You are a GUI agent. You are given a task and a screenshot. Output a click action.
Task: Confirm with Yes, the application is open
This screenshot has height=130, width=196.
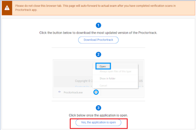point(98,123)
